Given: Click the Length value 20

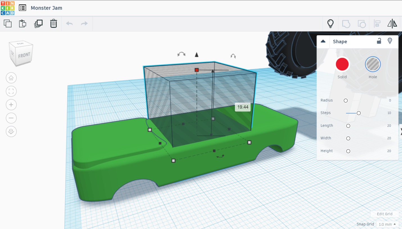Looking at the screenshot, I should click(x=389, y=126).
